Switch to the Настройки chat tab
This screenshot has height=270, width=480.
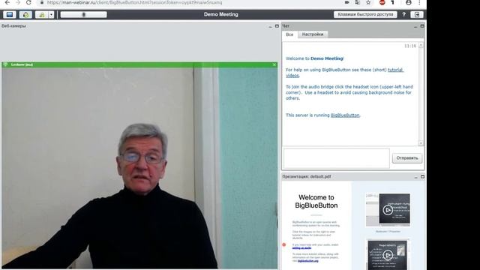[x=313, y=34]
